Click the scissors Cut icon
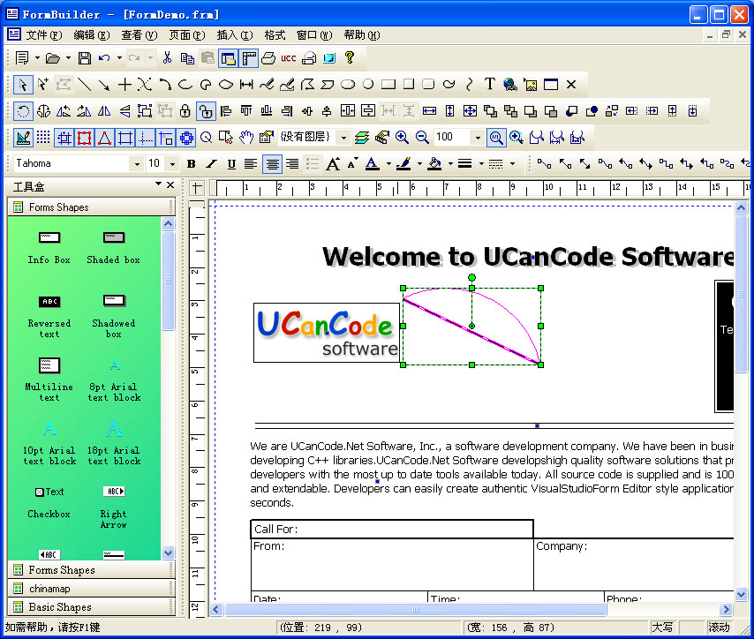 click(x=167, y=58)
